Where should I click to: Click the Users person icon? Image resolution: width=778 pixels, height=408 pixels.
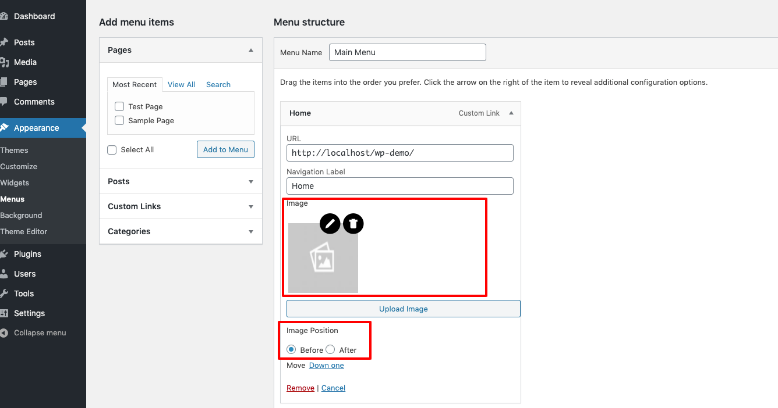click(3, 274)
